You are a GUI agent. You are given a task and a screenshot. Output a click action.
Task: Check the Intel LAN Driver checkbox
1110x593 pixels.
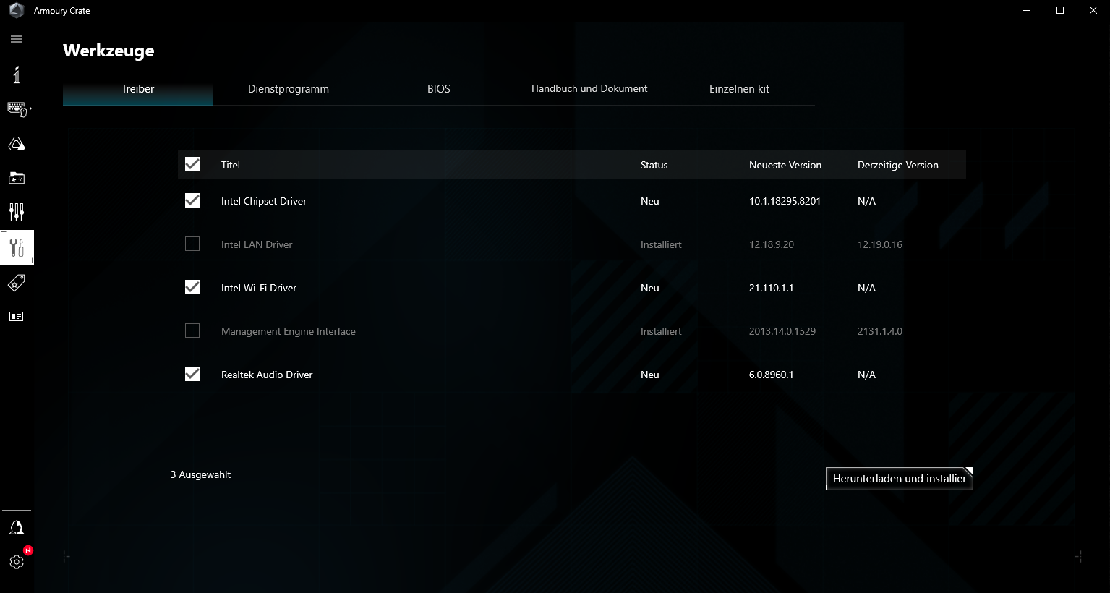192,244
